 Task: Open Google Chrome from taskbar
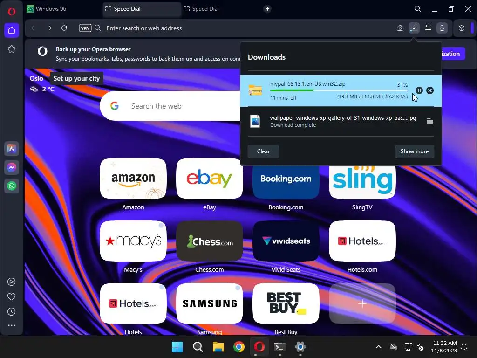[239, 347]
